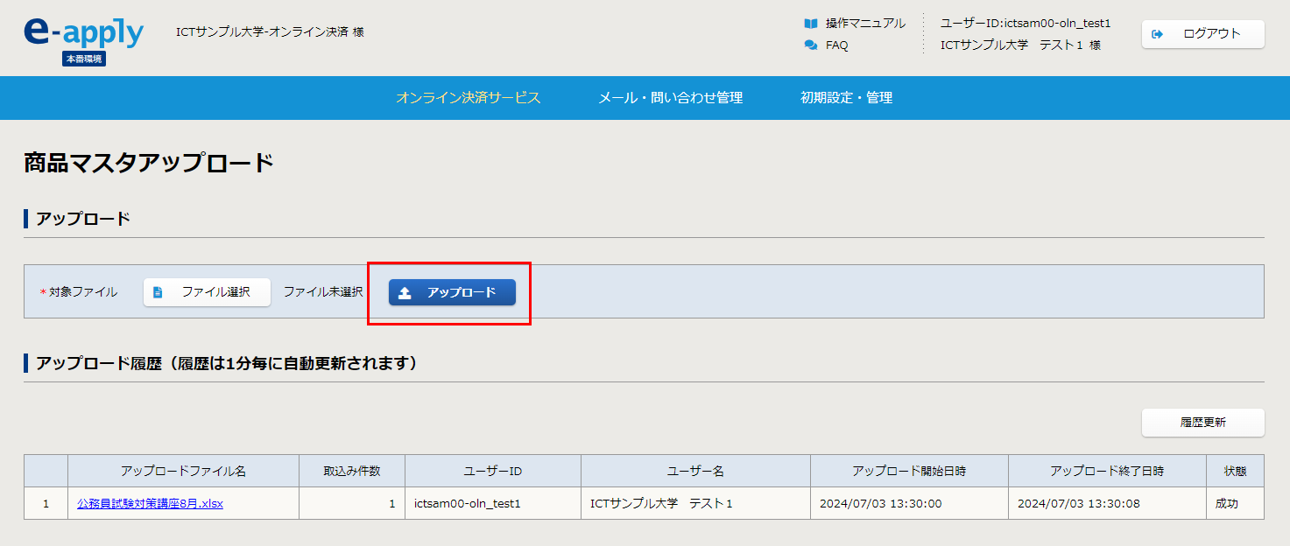Click the 状態 column header
The image size is (1290, 546).
[1235, 471]
